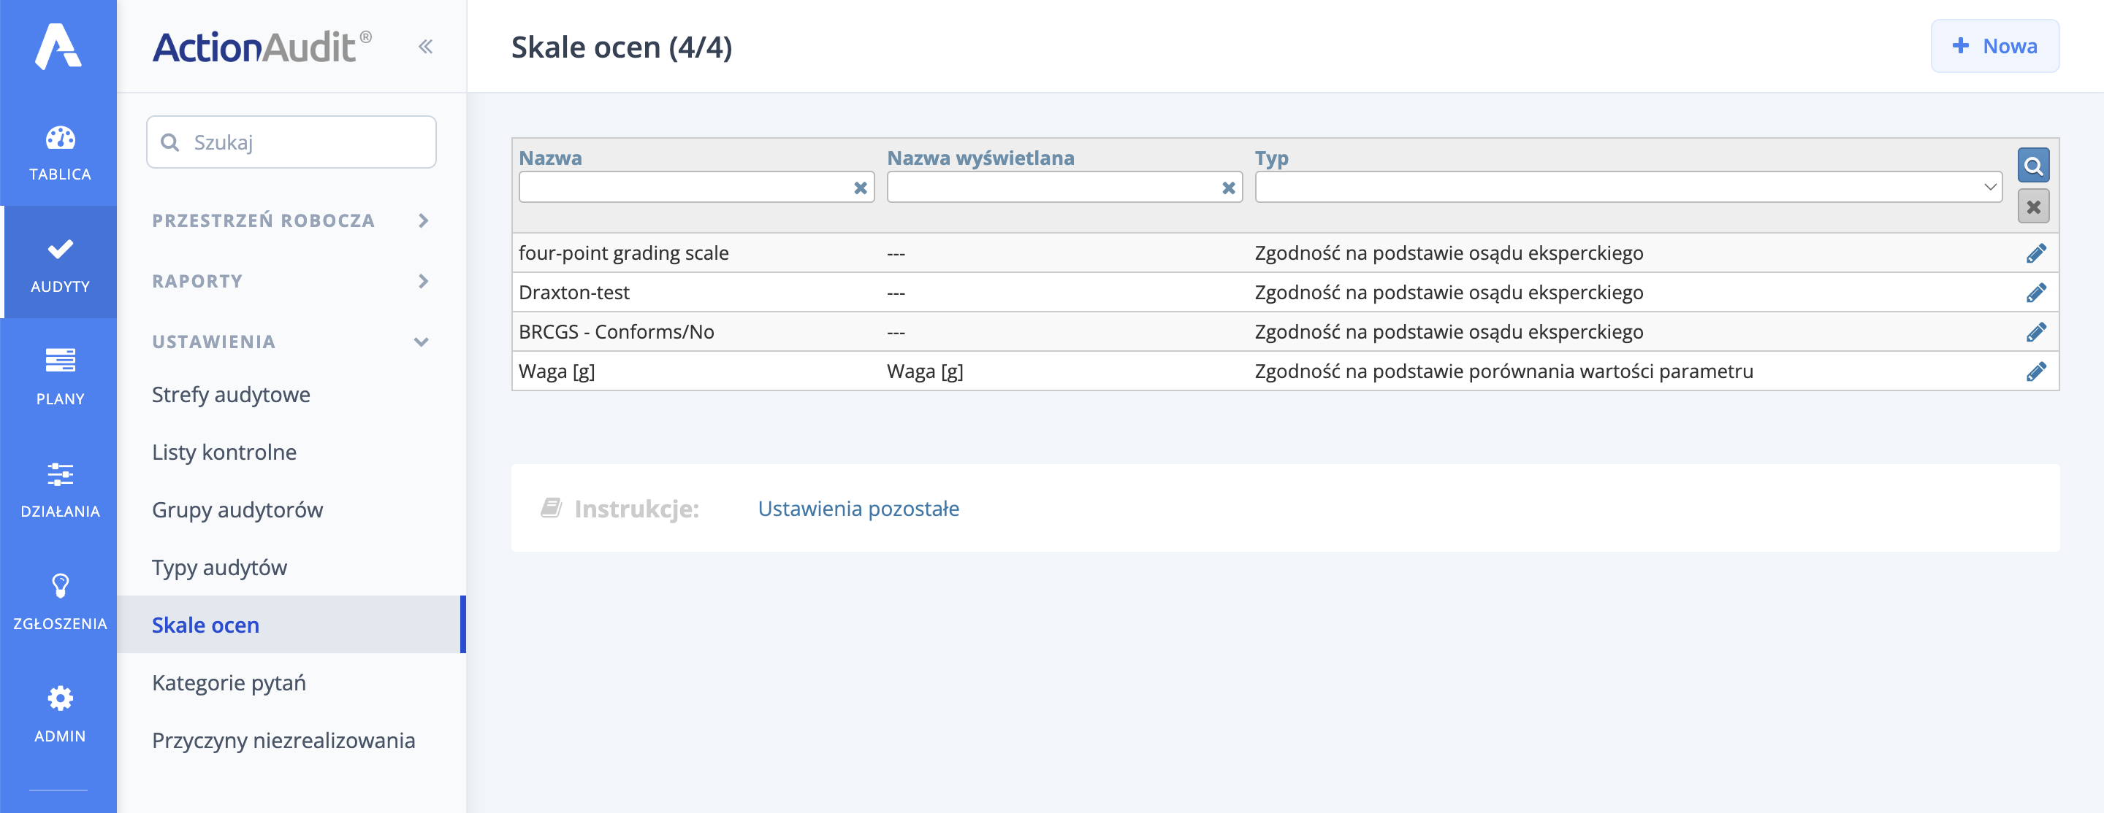2104x813 pixels.
Task: Open Listy kontrolne menu item
Action: 224,452
